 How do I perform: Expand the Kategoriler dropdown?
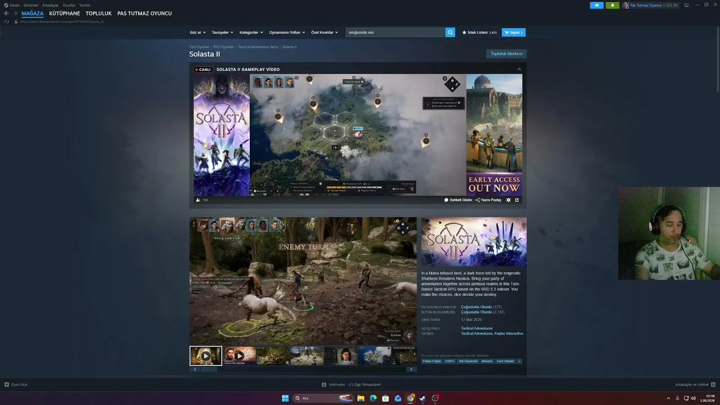pyautogui.click(x=251, y=33)
